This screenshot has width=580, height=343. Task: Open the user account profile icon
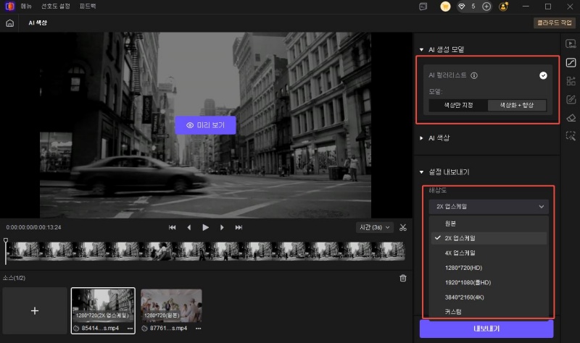pyautogui.click(x=504, y=7)
